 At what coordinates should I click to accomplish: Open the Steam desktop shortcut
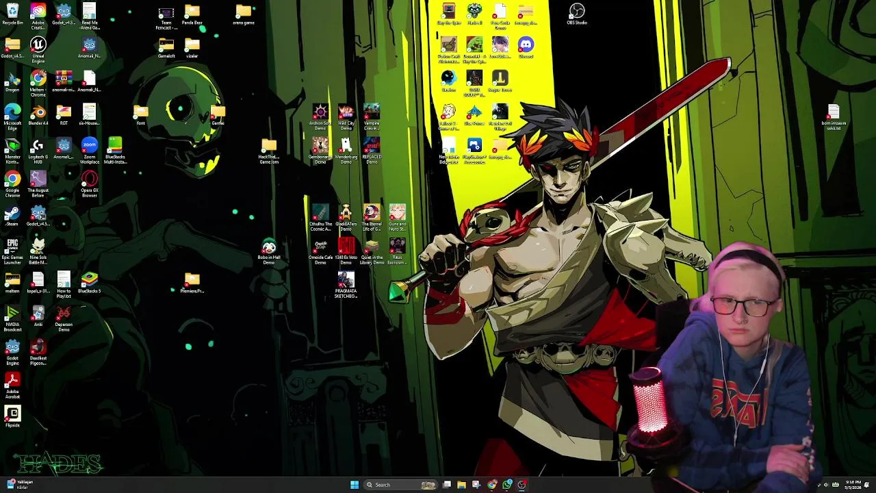[x=12, y=216]
